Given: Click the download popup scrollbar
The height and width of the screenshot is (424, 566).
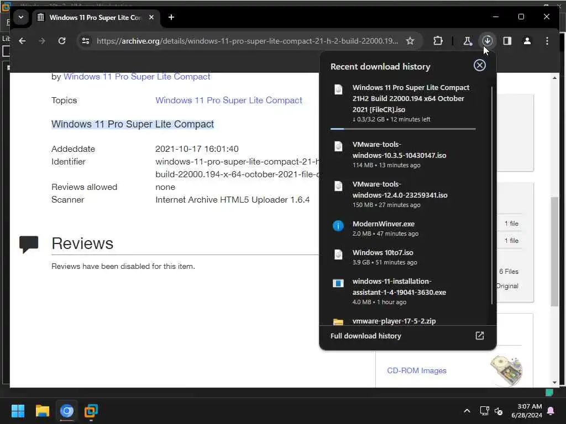Looking at the screenshot, I should 491,195.
